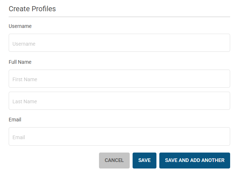237x179 pixels.
Task: Select the Last Name input field
Action: pos(119,101)
